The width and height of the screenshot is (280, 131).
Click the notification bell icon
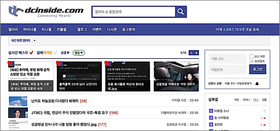tap(257, 83)
